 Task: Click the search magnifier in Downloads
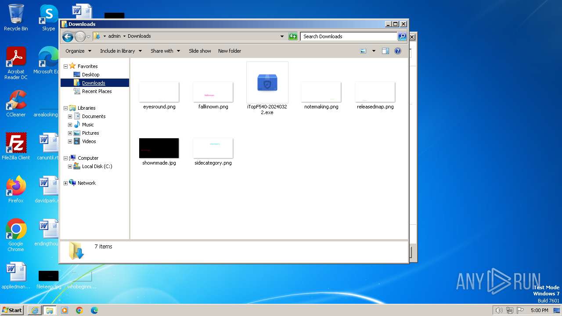click(402, 36)
